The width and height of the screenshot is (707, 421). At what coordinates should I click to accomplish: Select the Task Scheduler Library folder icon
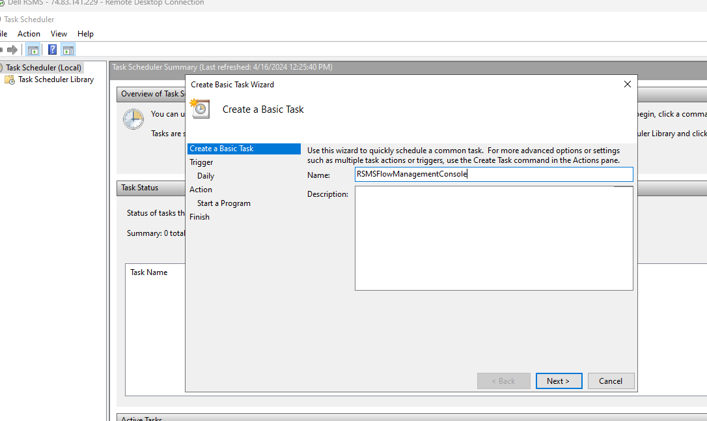point(10,80)
